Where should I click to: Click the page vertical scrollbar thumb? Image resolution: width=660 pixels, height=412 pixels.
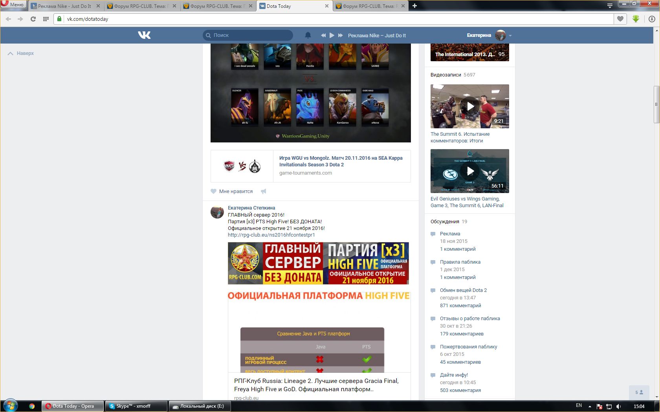point(656,104)
